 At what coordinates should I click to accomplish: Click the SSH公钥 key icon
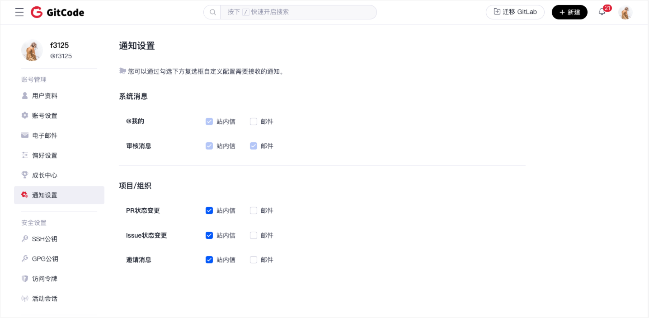click(x=25, y=239)
